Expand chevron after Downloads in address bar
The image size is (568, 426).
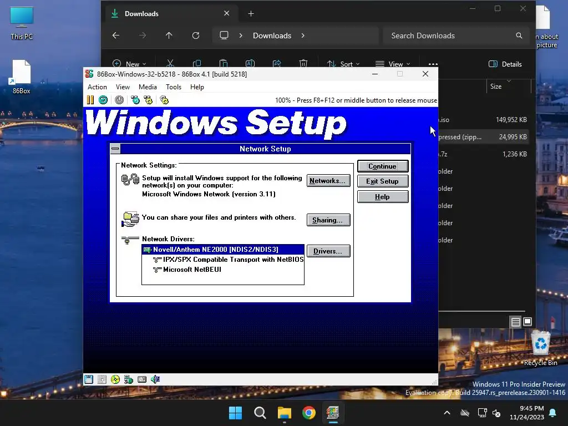point(303,35)
